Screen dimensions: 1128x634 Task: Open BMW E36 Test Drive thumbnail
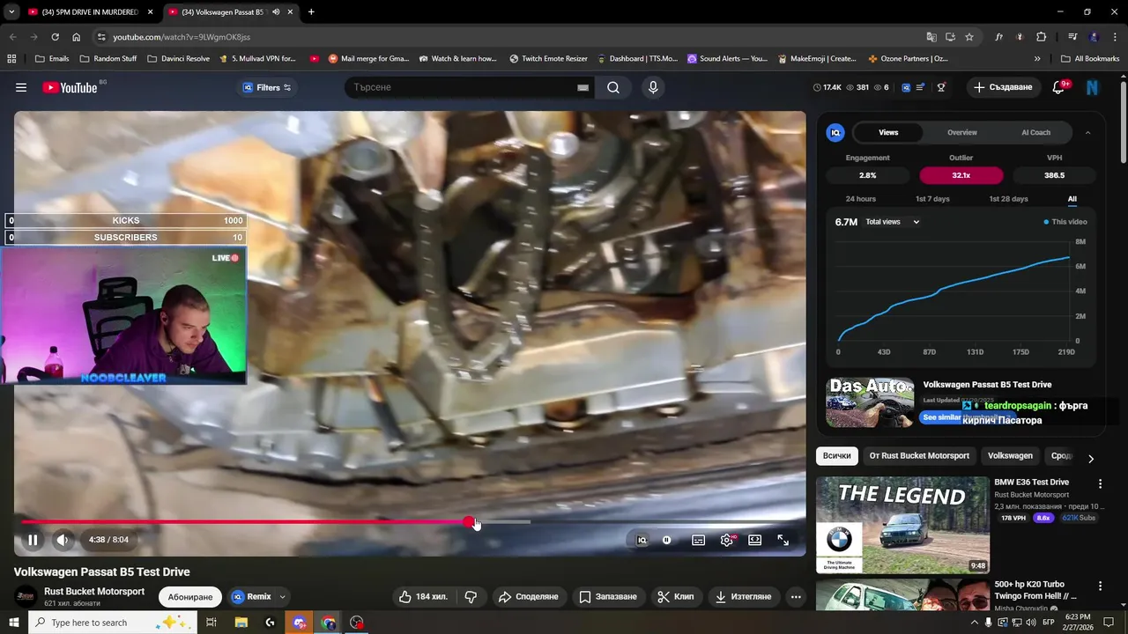(x=902, y=526)
